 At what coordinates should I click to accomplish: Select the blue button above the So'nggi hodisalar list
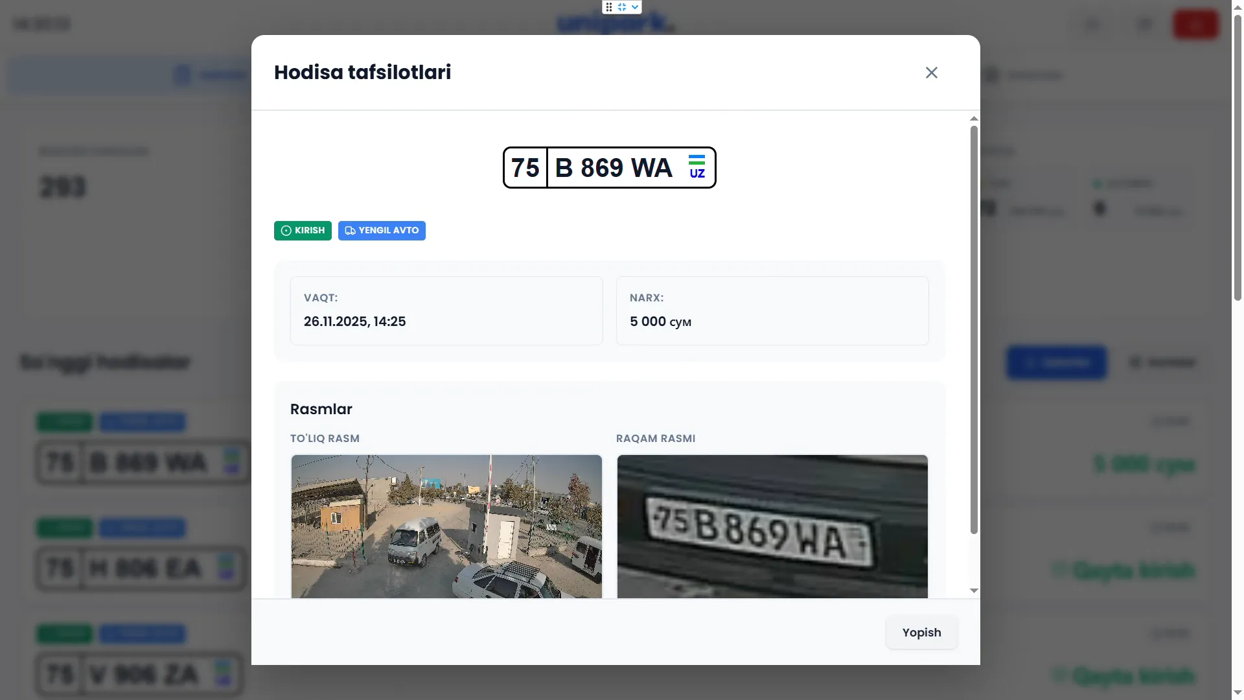pyautogui.click(x=1057, y=363)
